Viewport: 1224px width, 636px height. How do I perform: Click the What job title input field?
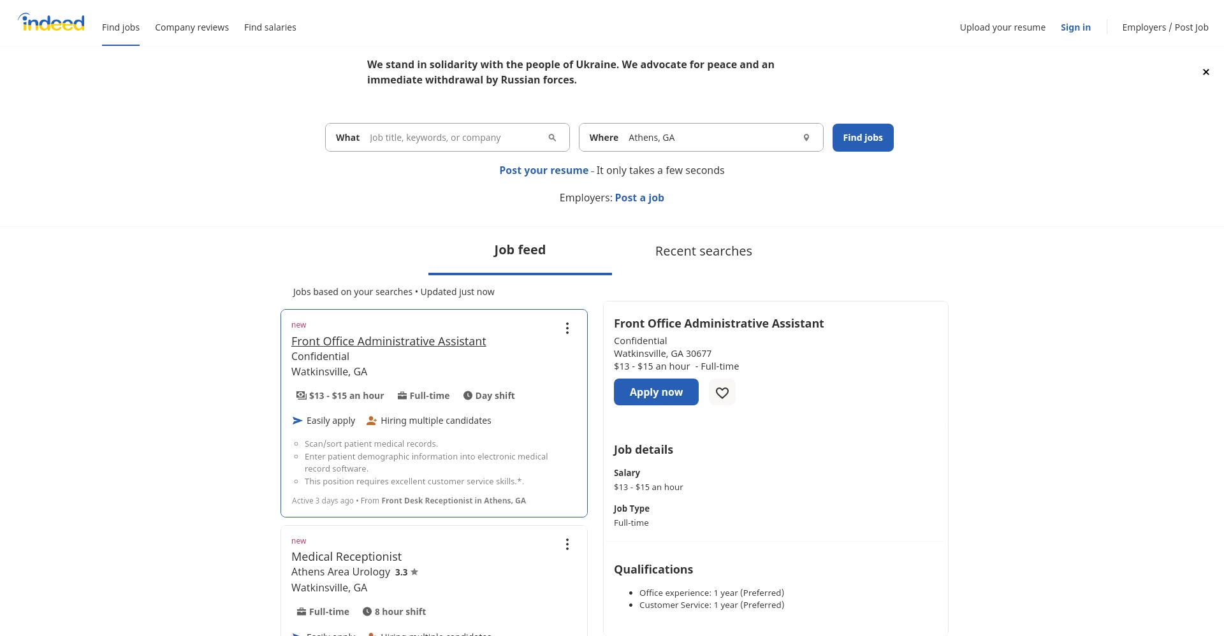(455, 138)
